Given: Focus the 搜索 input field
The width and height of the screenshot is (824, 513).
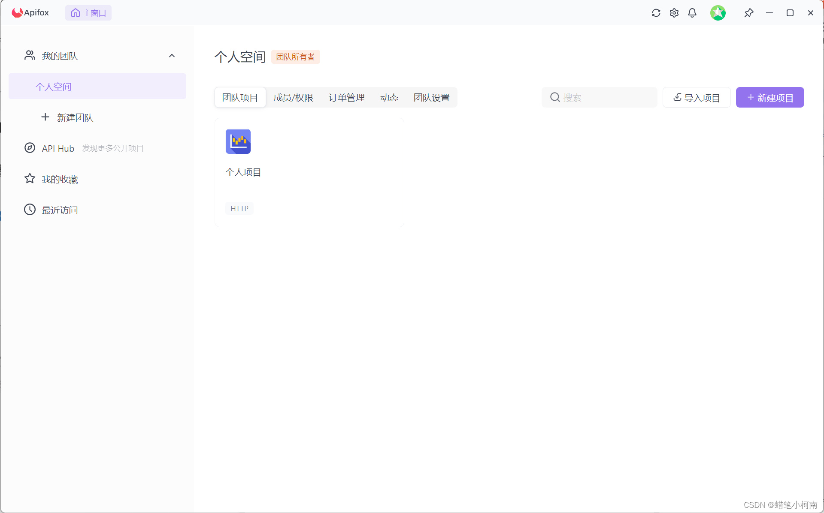Looking at the screenshot, I should pyautogui.click(x=599, y=97).
